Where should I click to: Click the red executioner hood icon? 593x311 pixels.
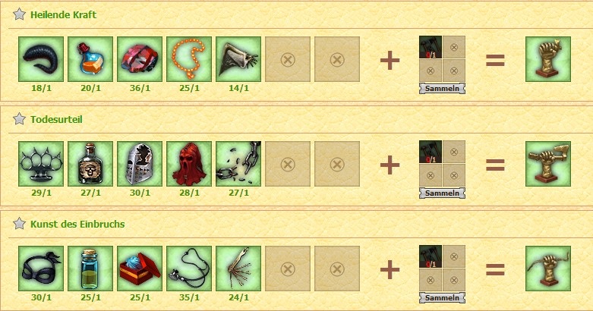pyautogui.click(x=189, y=164)
